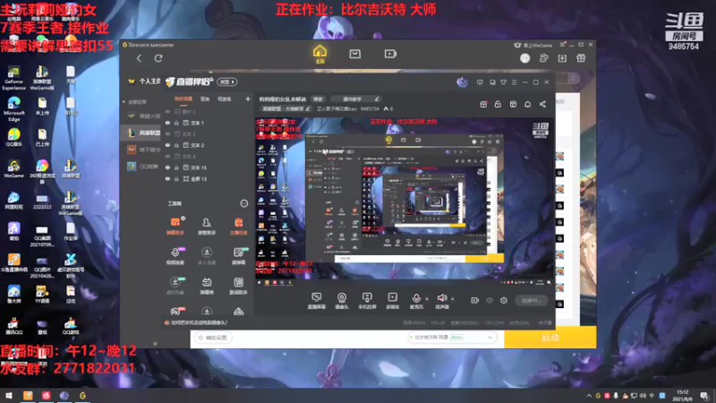Screen dimensions: 716x403
Task: Open the red-dot gift icon in header
Action: click(483, 104)
